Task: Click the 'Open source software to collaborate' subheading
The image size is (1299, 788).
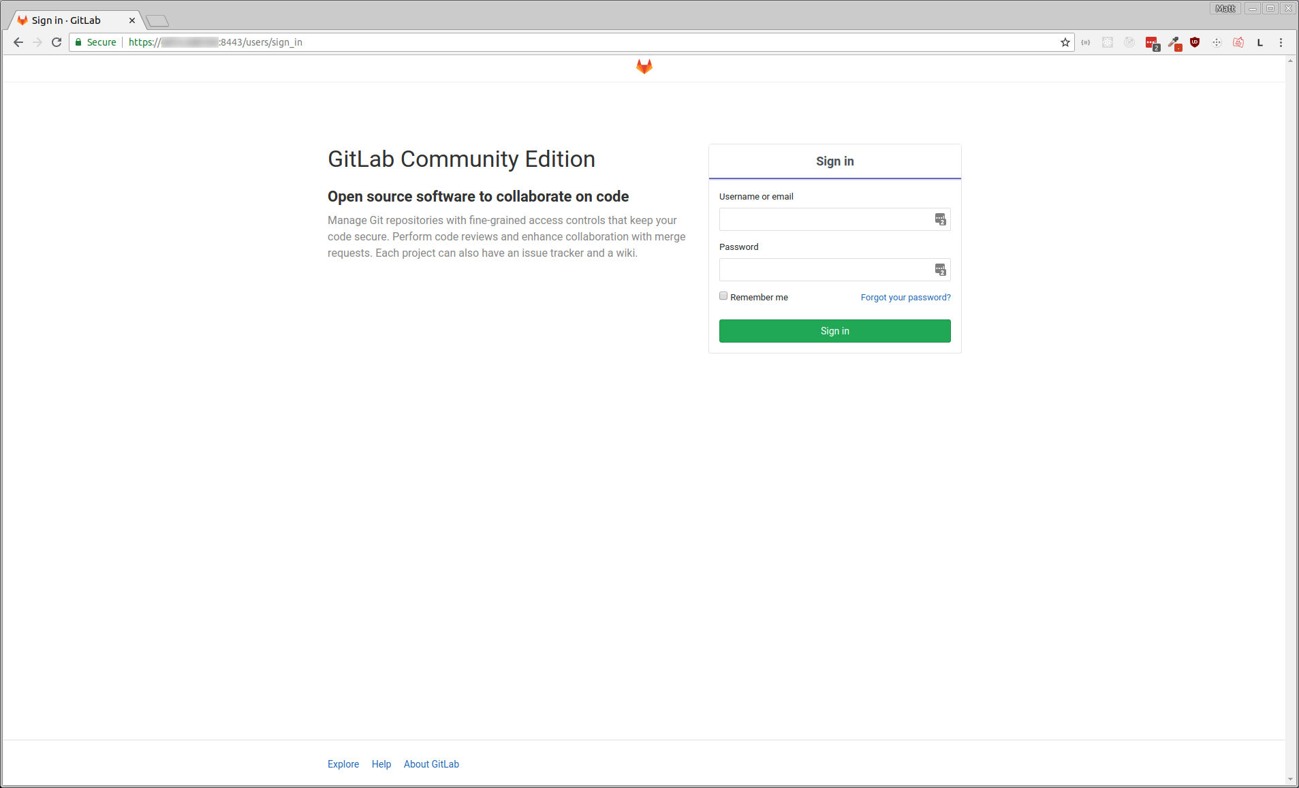Action: pyautogui.click(x=478, y=197)
